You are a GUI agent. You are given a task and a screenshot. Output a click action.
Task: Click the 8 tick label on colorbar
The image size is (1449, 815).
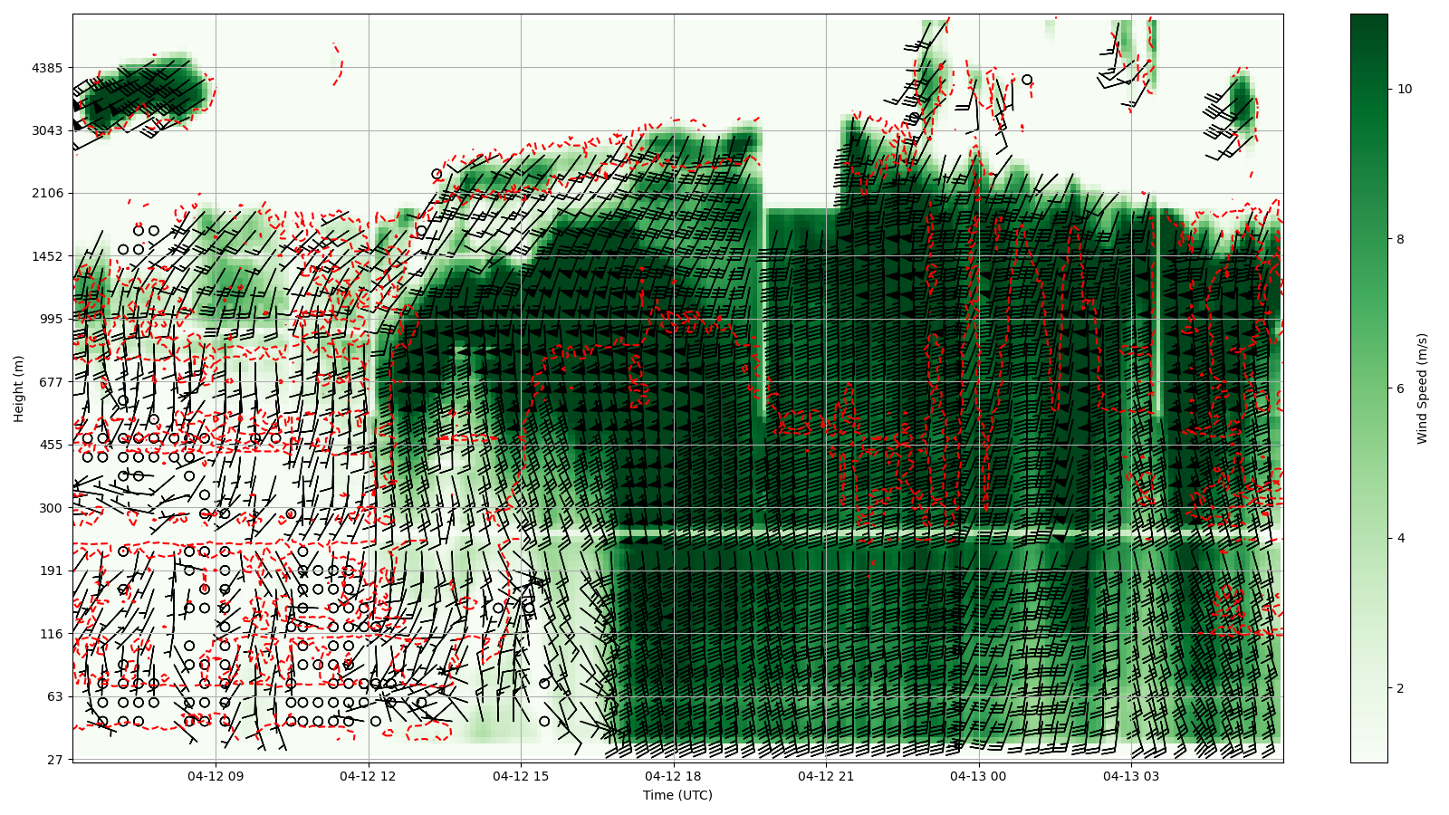1401,239
